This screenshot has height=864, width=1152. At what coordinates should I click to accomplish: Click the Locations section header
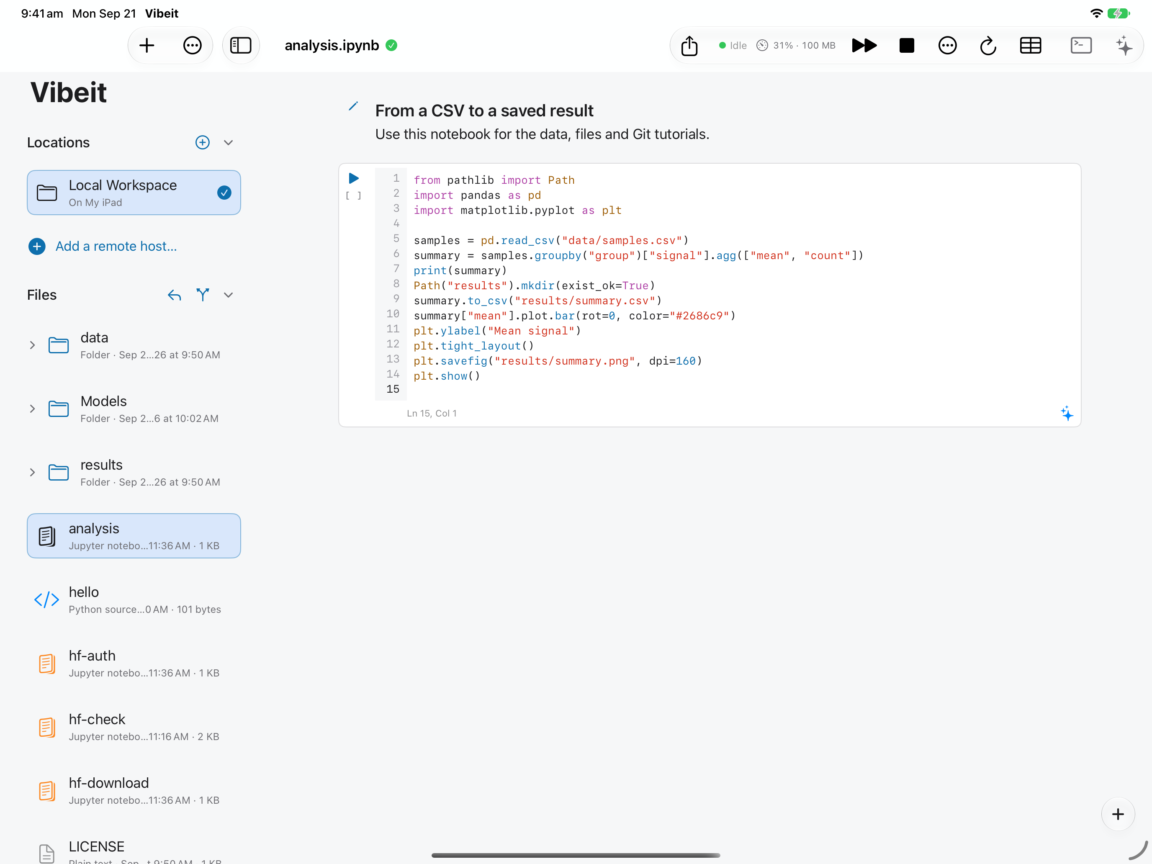58,142
